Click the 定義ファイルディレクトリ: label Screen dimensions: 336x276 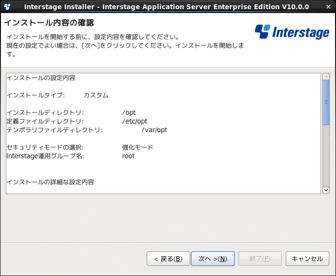tap(45, 121)
